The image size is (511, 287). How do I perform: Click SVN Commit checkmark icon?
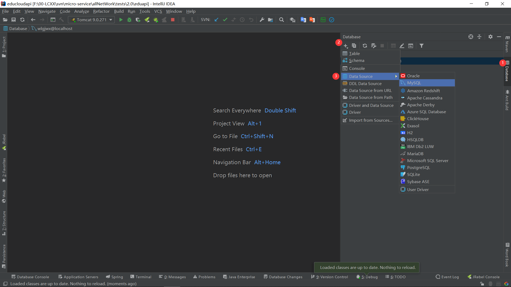pos(225,20)
